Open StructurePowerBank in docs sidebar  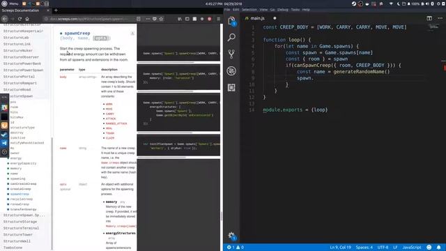pyautogui.click(x=22, y=63)
